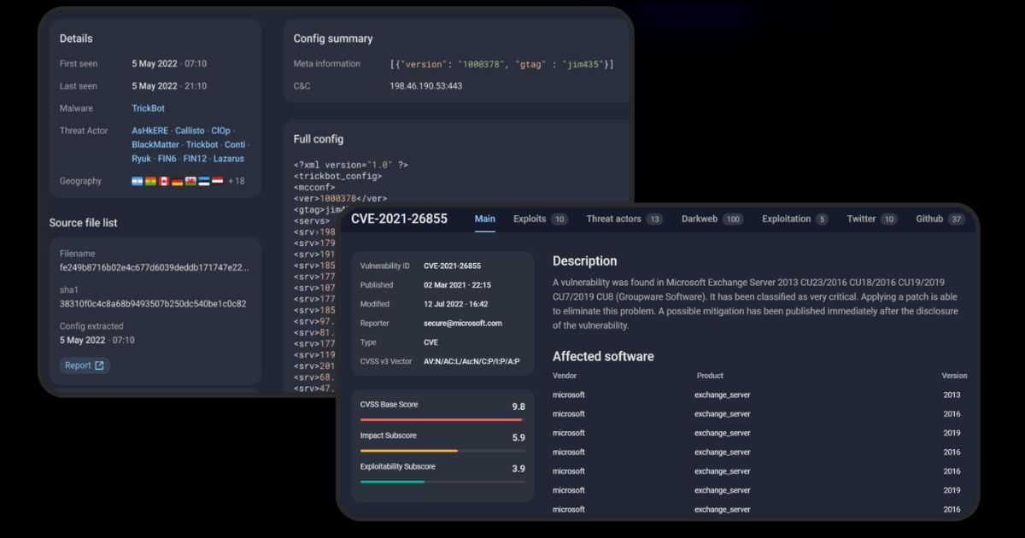Screen dimensions: 1025x538
Task: Click the CVSS Base Score red bar
Action: 441,419
